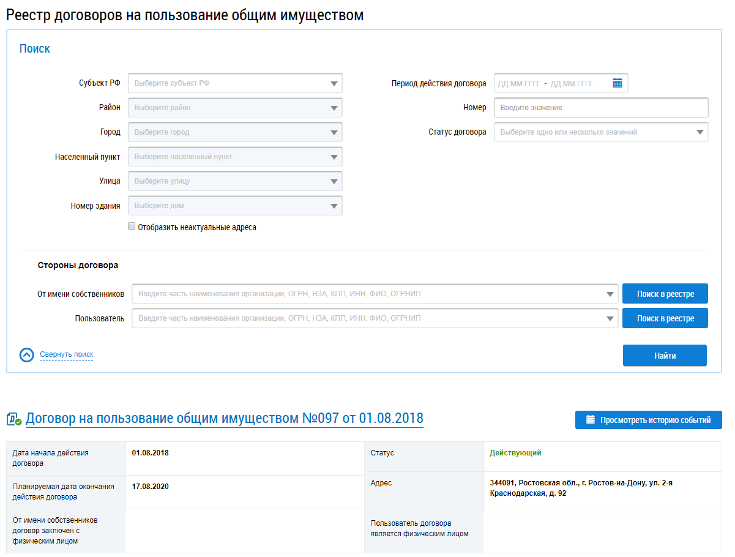Open contract №097 от 01.08.2018 link
This screenshot has height=557, width=735.
pyautogui.click(x=224, y=419)
